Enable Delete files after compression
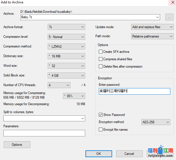176x160 pixels. [x=100, y=67]
